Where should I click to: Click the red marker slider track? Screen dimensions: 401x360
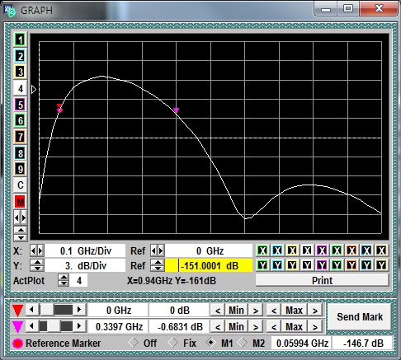[x=56, y=310]
